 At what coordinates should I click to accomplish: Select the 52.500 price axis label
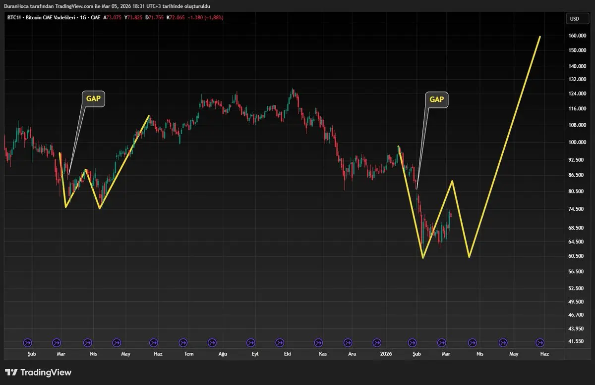tap(575, 289)
